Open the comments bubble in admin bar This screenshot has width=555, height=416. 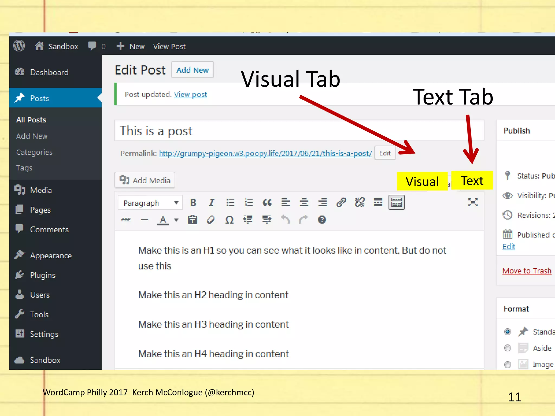(x=97, y=46)
